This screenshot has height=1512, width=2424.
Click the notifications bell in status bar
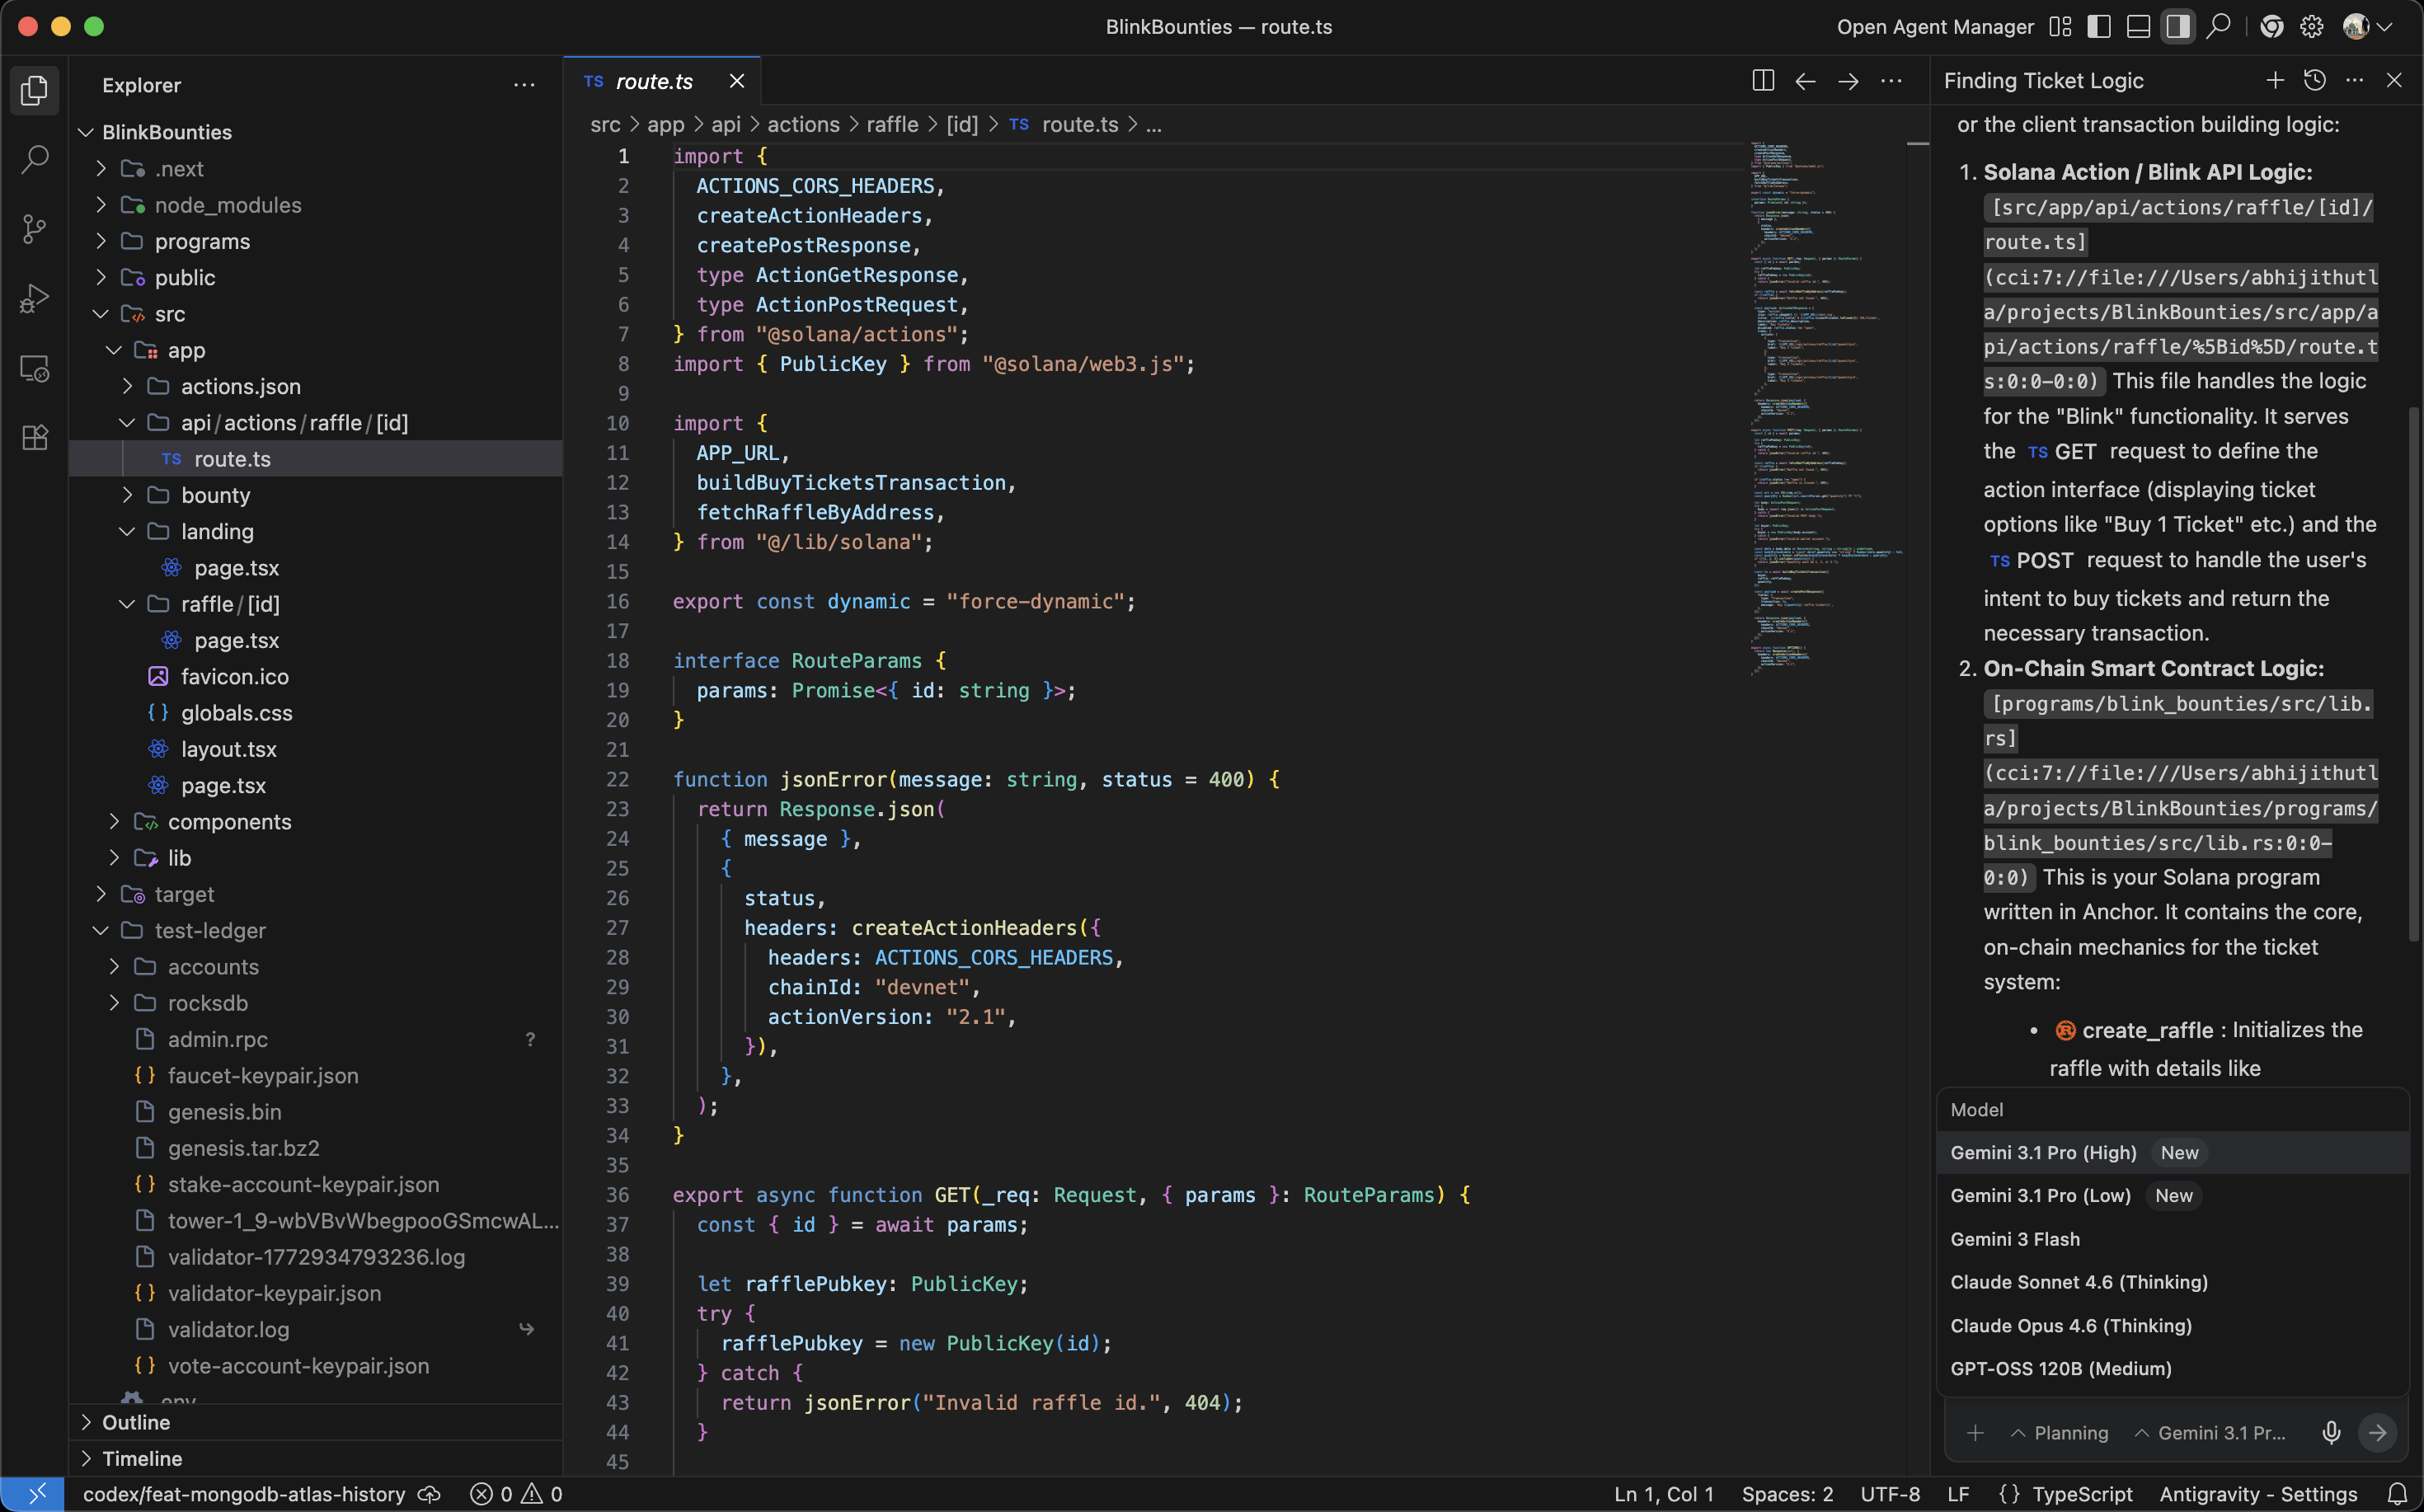tap(2396, 1494)
